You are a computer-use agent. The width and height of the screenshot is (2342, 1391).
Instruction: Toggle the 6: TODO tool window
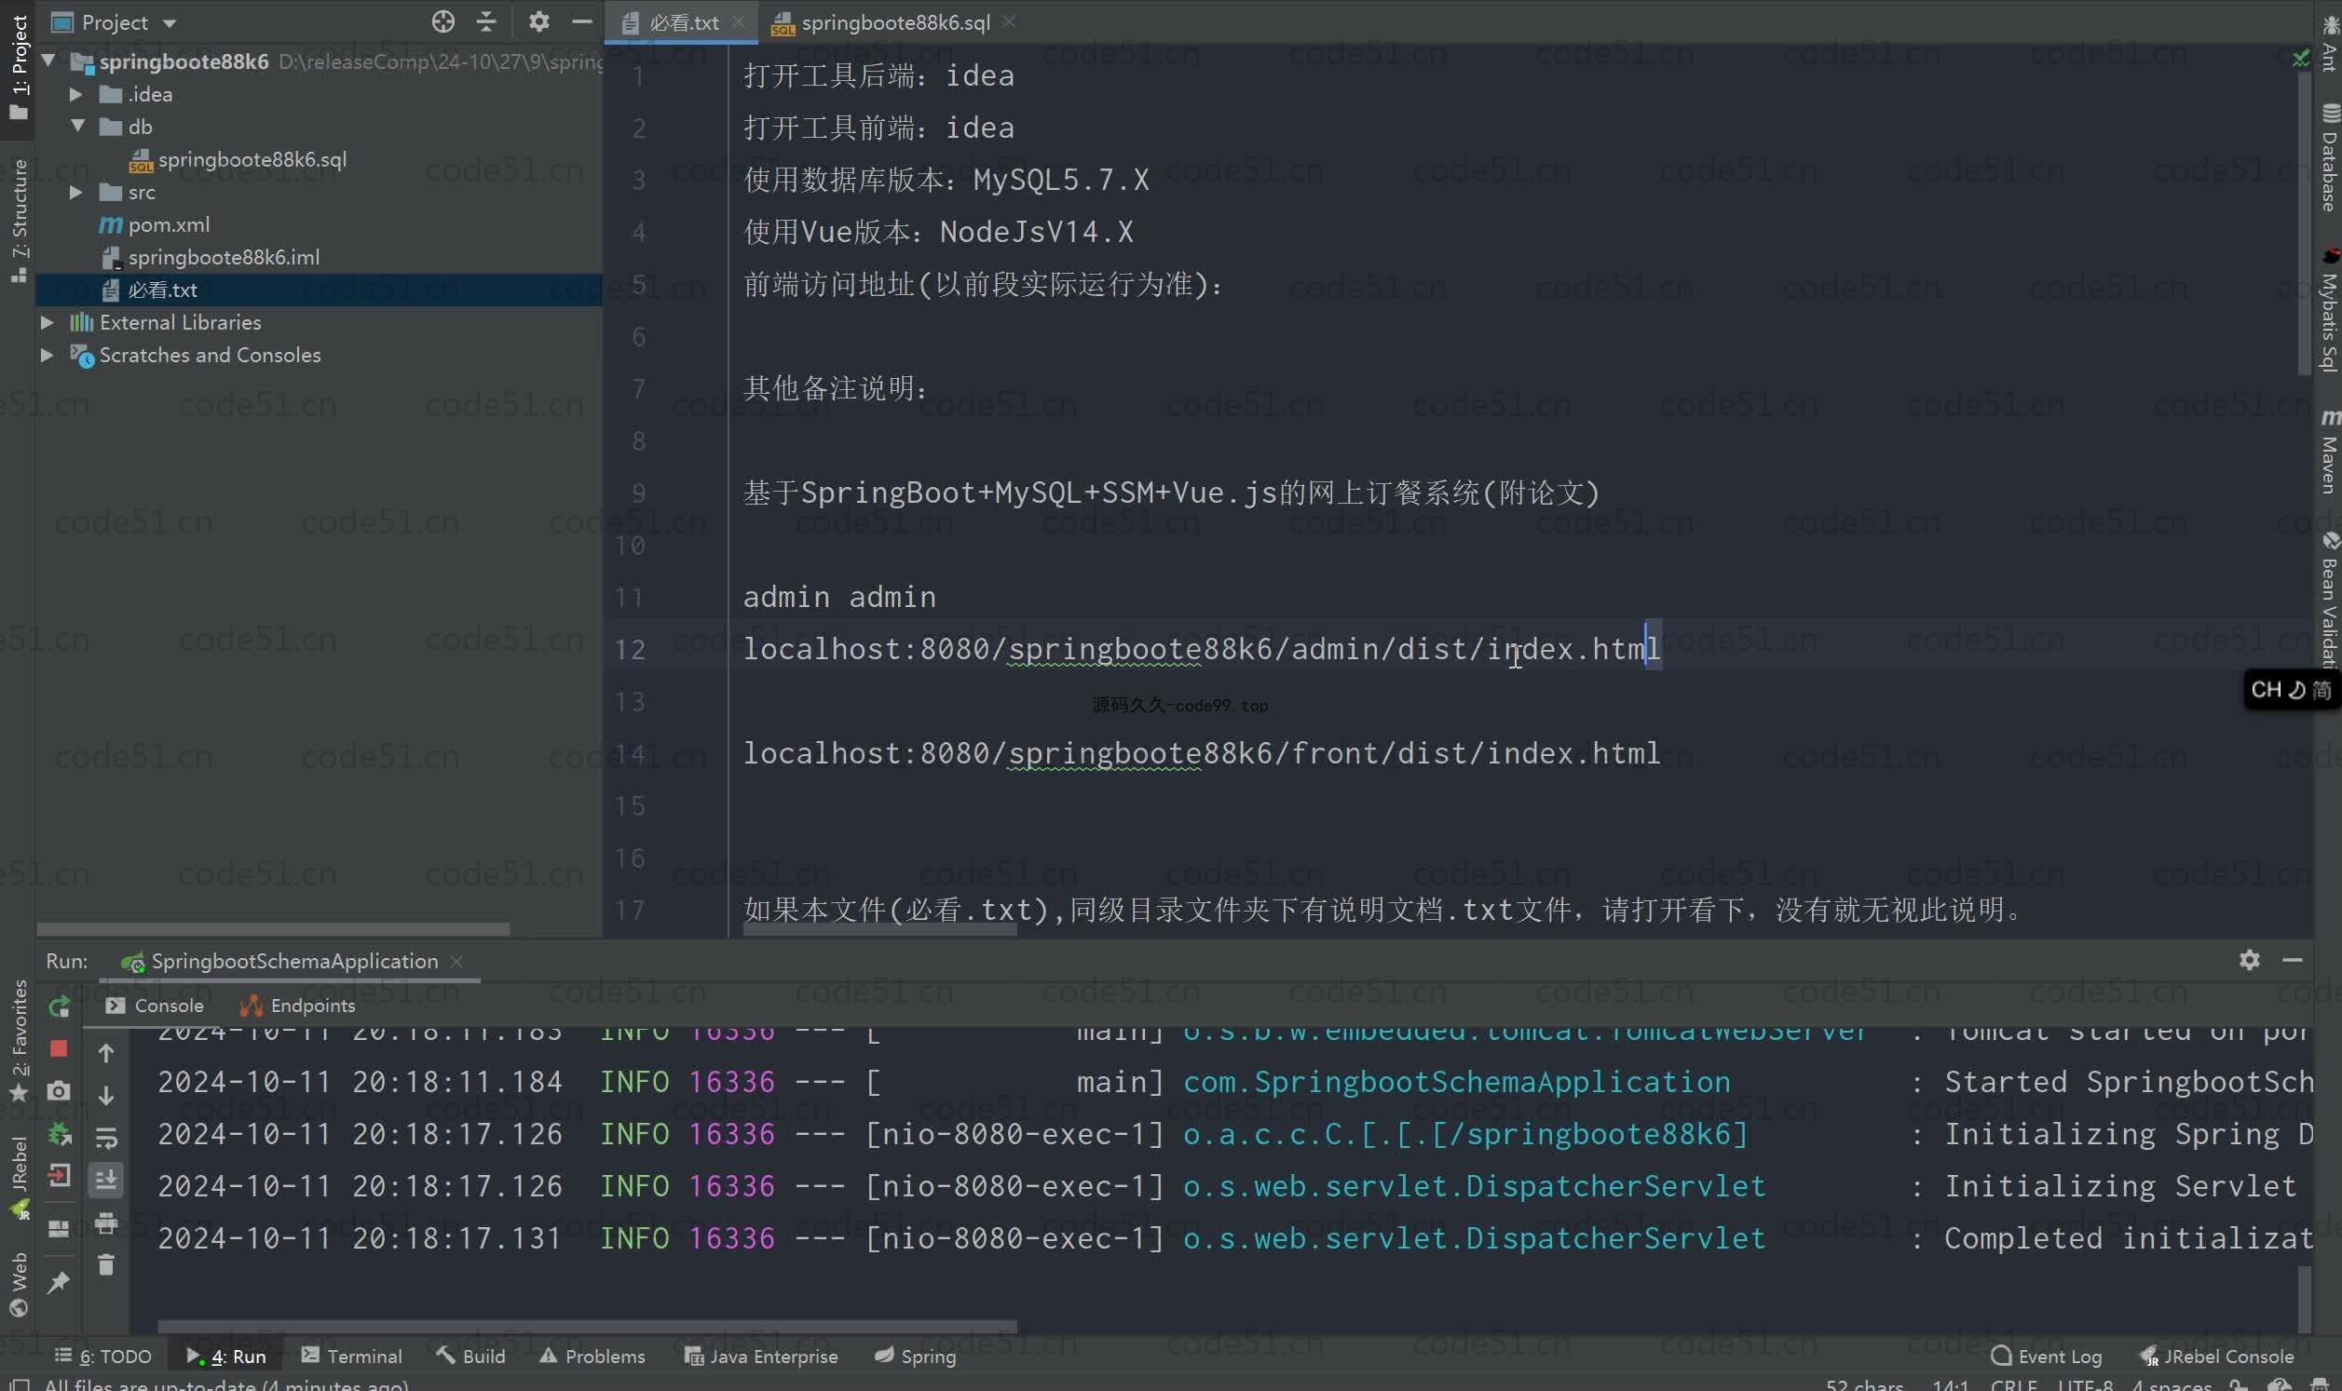(x=103, y=1357)
